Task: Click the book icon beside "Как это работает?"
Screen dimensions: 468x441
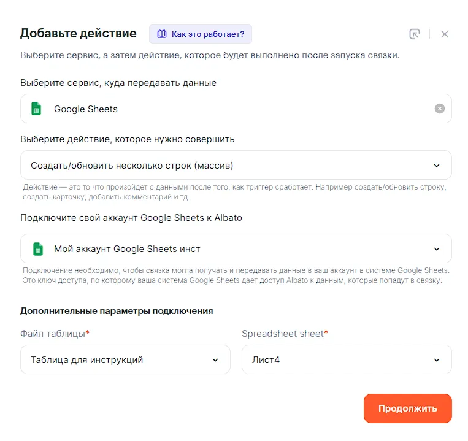Action: 162,34
